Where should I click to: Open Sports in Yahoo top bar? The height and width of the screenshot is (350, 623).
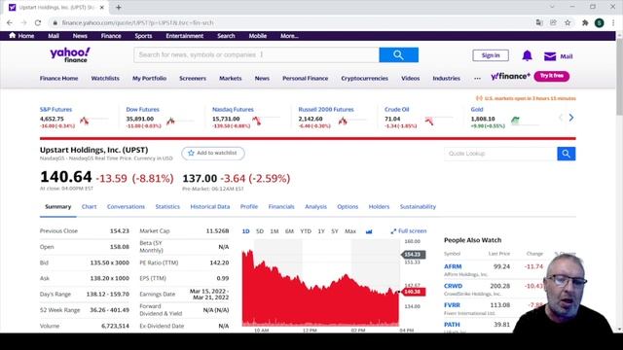143,36
